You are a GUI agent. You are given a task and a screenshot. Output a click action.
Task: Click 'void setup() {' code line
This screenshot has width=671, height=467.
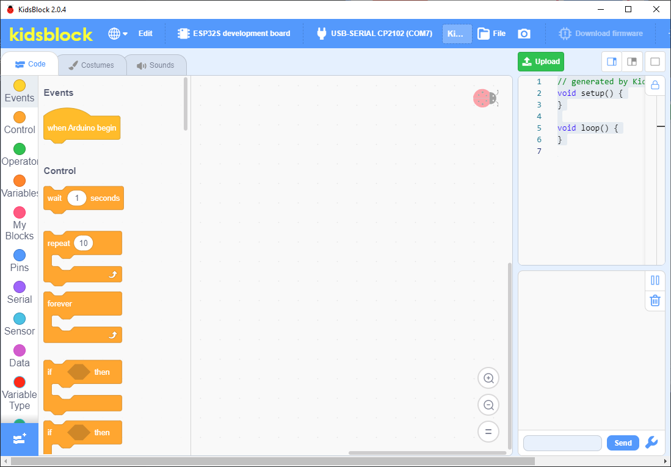(590, 93)
